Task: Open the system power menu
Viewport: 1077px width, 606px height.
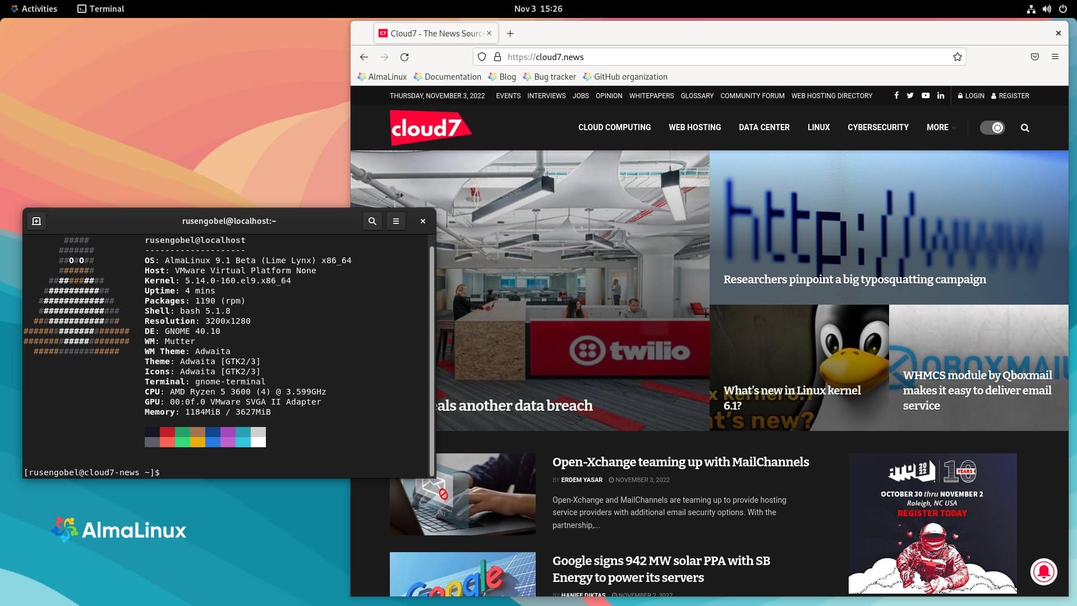Action: [1062, 9]
